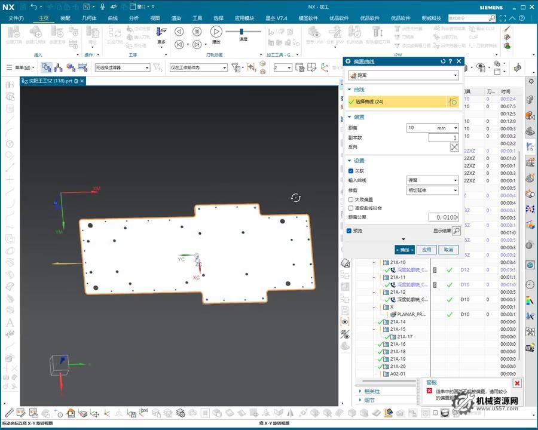Open the offset type dropdown showing 距离
Image resolution: width=538 pixels, height=430 pixels.
403,76
